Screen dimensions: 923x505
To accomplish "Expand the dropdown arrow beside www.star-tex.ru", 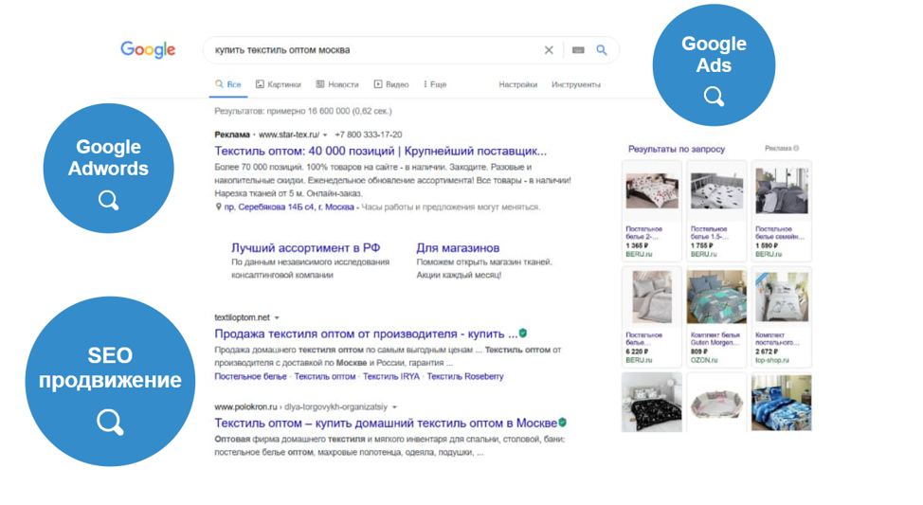I will click(x=325, y=135).
